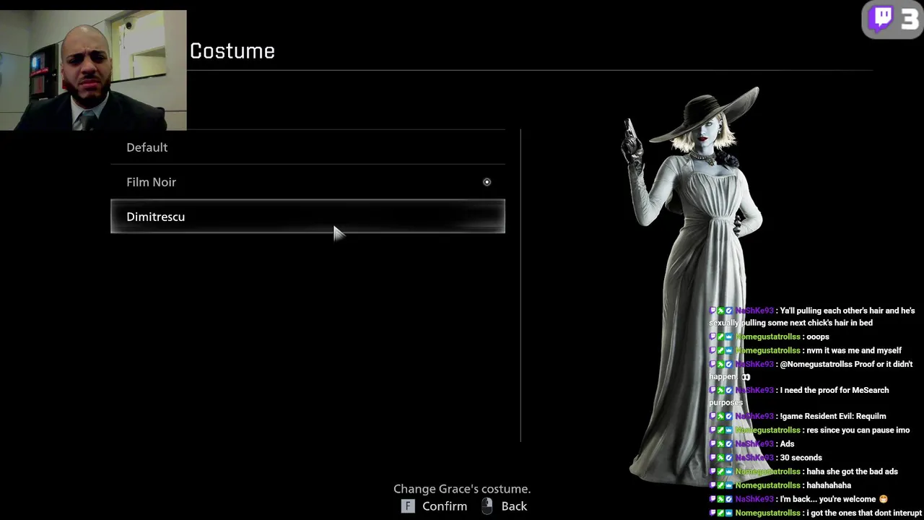The image size is (924, 520).
Task: Select the Film Noir costume option
Action: coord(308,182)
